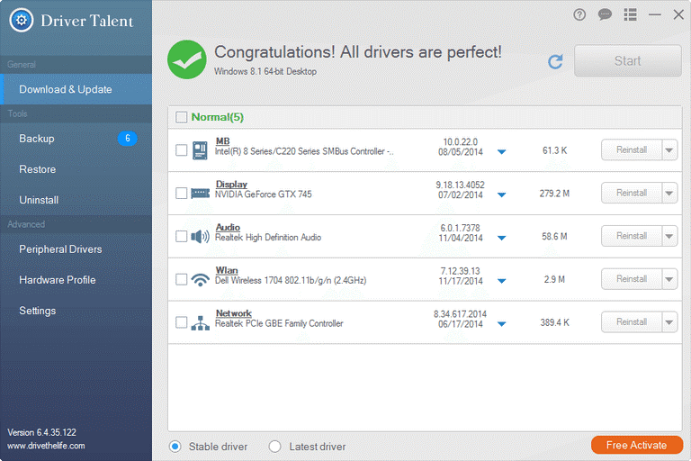The width and height of the screenshot is (691, 461).
Task: Open the help question mark icon
Action: [579, 15]
